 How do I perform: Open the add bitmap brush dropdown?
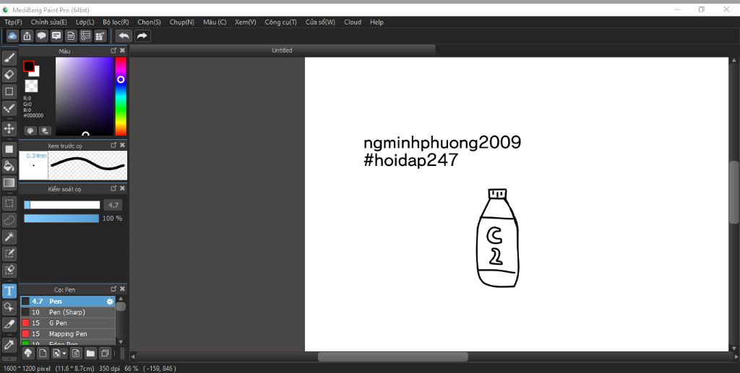59,353
